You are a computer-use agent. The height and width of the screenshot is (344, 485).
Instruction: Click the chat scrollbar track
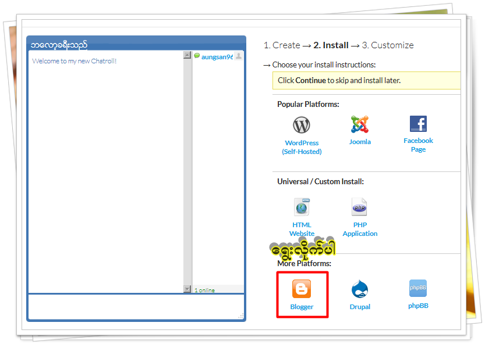187,172
